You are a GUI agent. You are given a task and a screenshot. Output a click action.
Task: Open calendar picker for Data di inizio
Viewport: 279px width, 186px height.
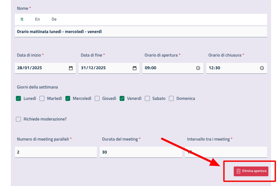point(71,68)
